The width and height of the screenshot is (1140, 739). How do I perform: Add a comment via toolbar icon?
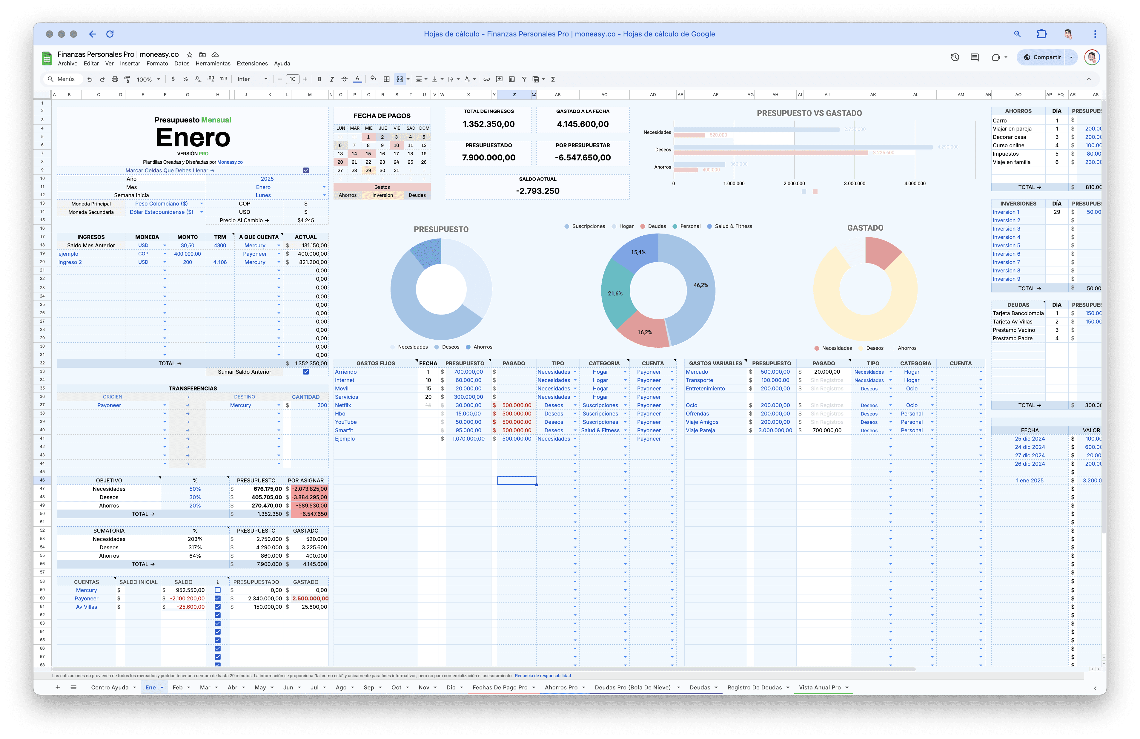(x=499, y=79)
